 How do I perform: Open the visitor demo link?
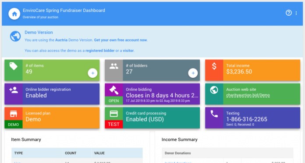click(128, 51)
